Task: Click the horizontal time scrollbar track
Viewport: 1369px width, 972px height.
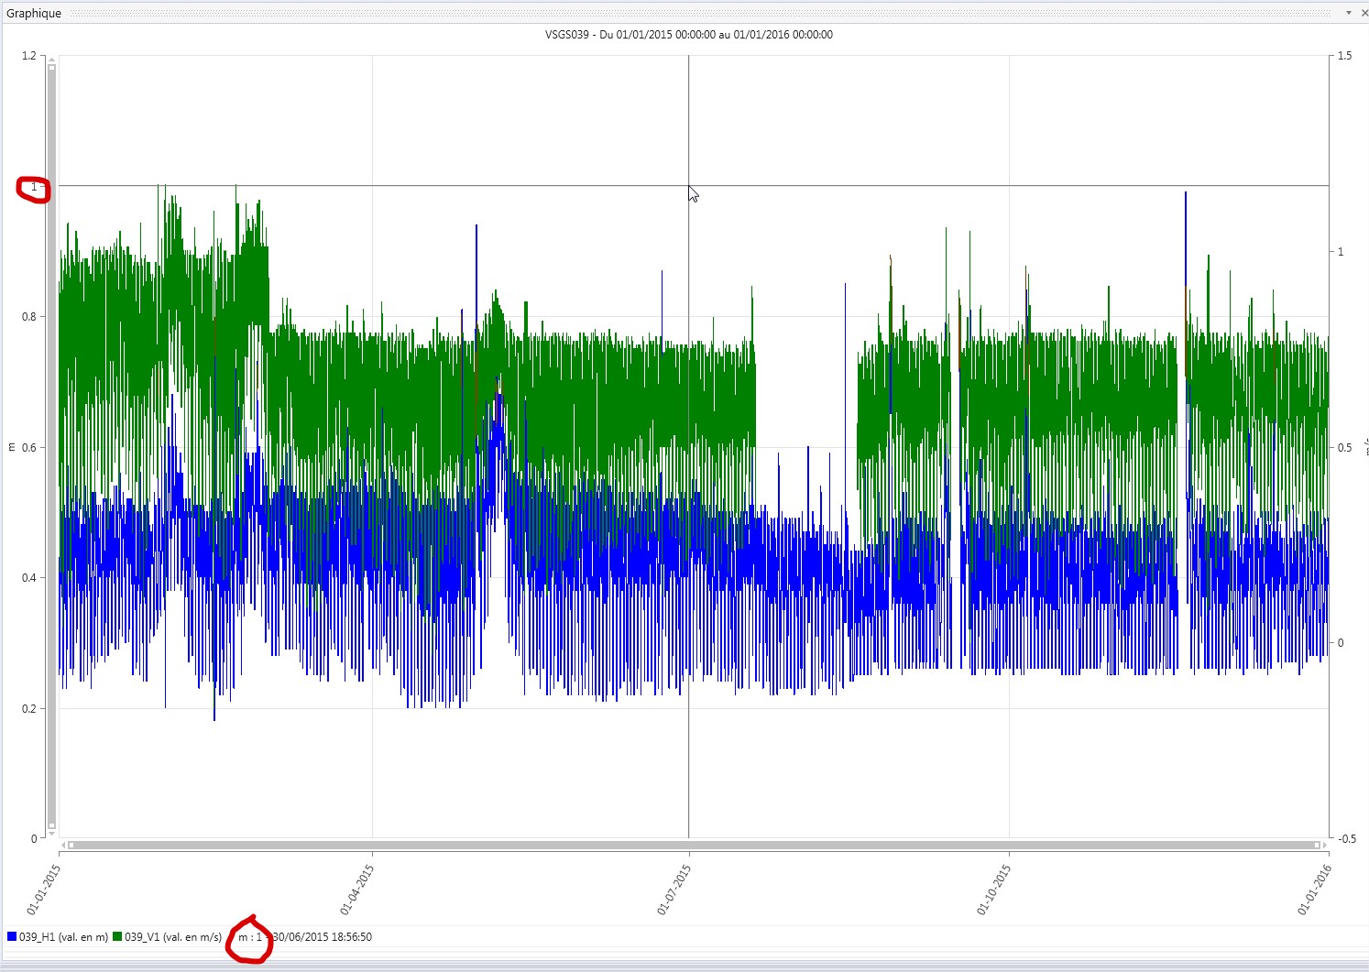Action: [x=694, y=845]
